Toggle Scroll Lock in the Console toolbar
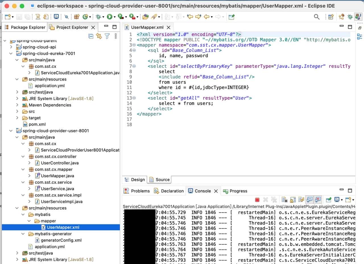This screenshot has width=364, height=264. pyautogui.click(x=293, y=200)
